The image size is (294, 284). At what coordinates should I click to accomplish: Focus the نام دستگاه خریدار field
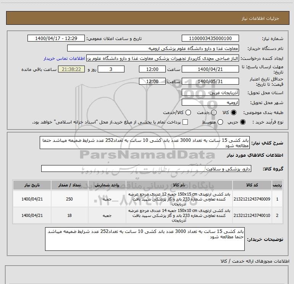pyautogui.click(x=153, y=48)
